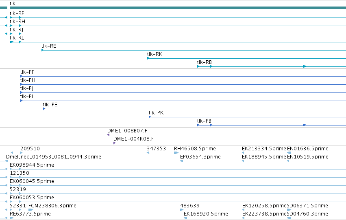The image size is (346, 220).
Task: Click the tlk-PB protein label
Action: click(204, 121)
